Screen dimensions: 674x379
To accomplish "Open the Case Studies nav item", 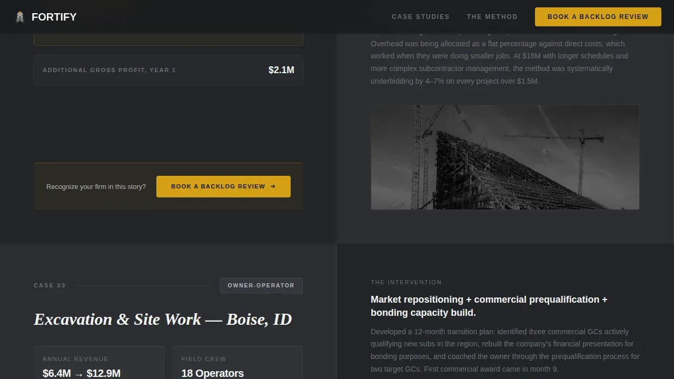I will coord(421,17).
